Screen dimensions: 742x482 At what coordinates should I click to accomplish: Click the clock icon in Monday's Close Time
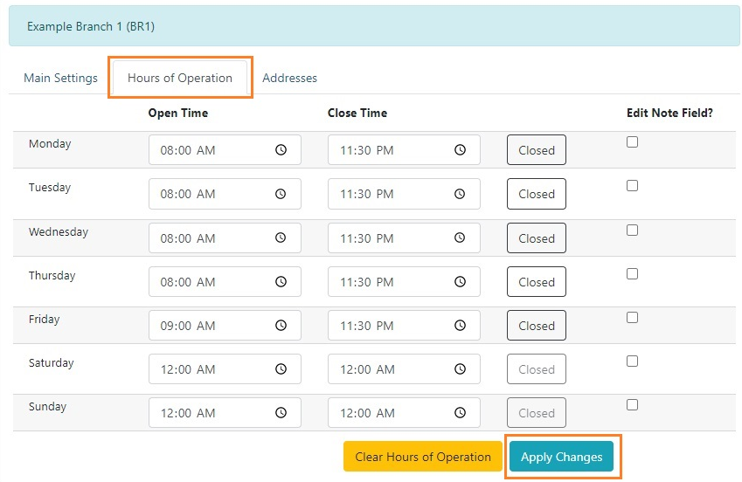(460, 150)
